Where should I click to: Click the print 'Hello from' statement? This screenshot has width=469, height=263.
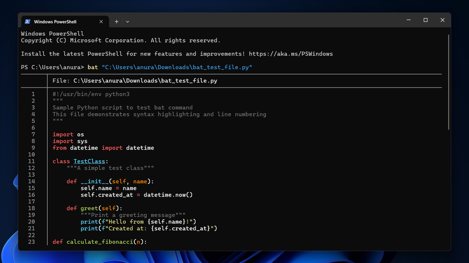(x=138, y=222)
